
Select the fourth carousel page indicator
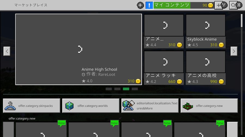click(135, 89)
